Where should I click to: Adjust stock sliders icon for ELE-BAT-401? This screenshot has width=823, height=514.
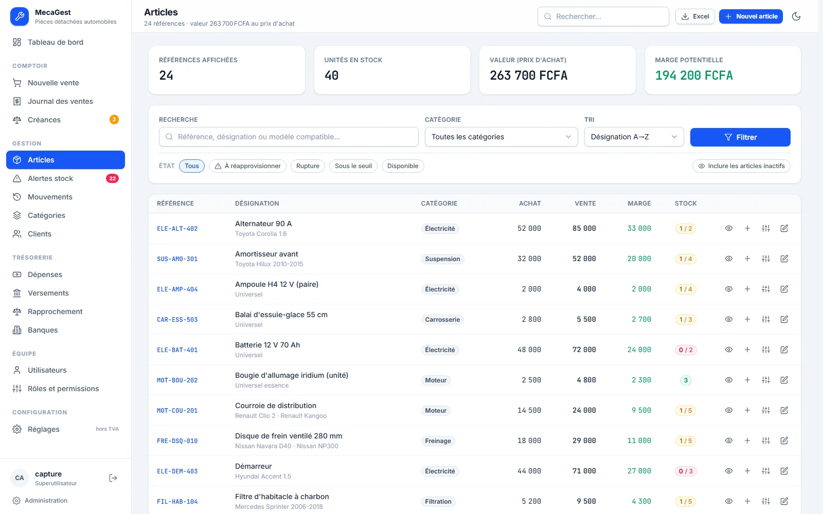(x=766, y=350)
